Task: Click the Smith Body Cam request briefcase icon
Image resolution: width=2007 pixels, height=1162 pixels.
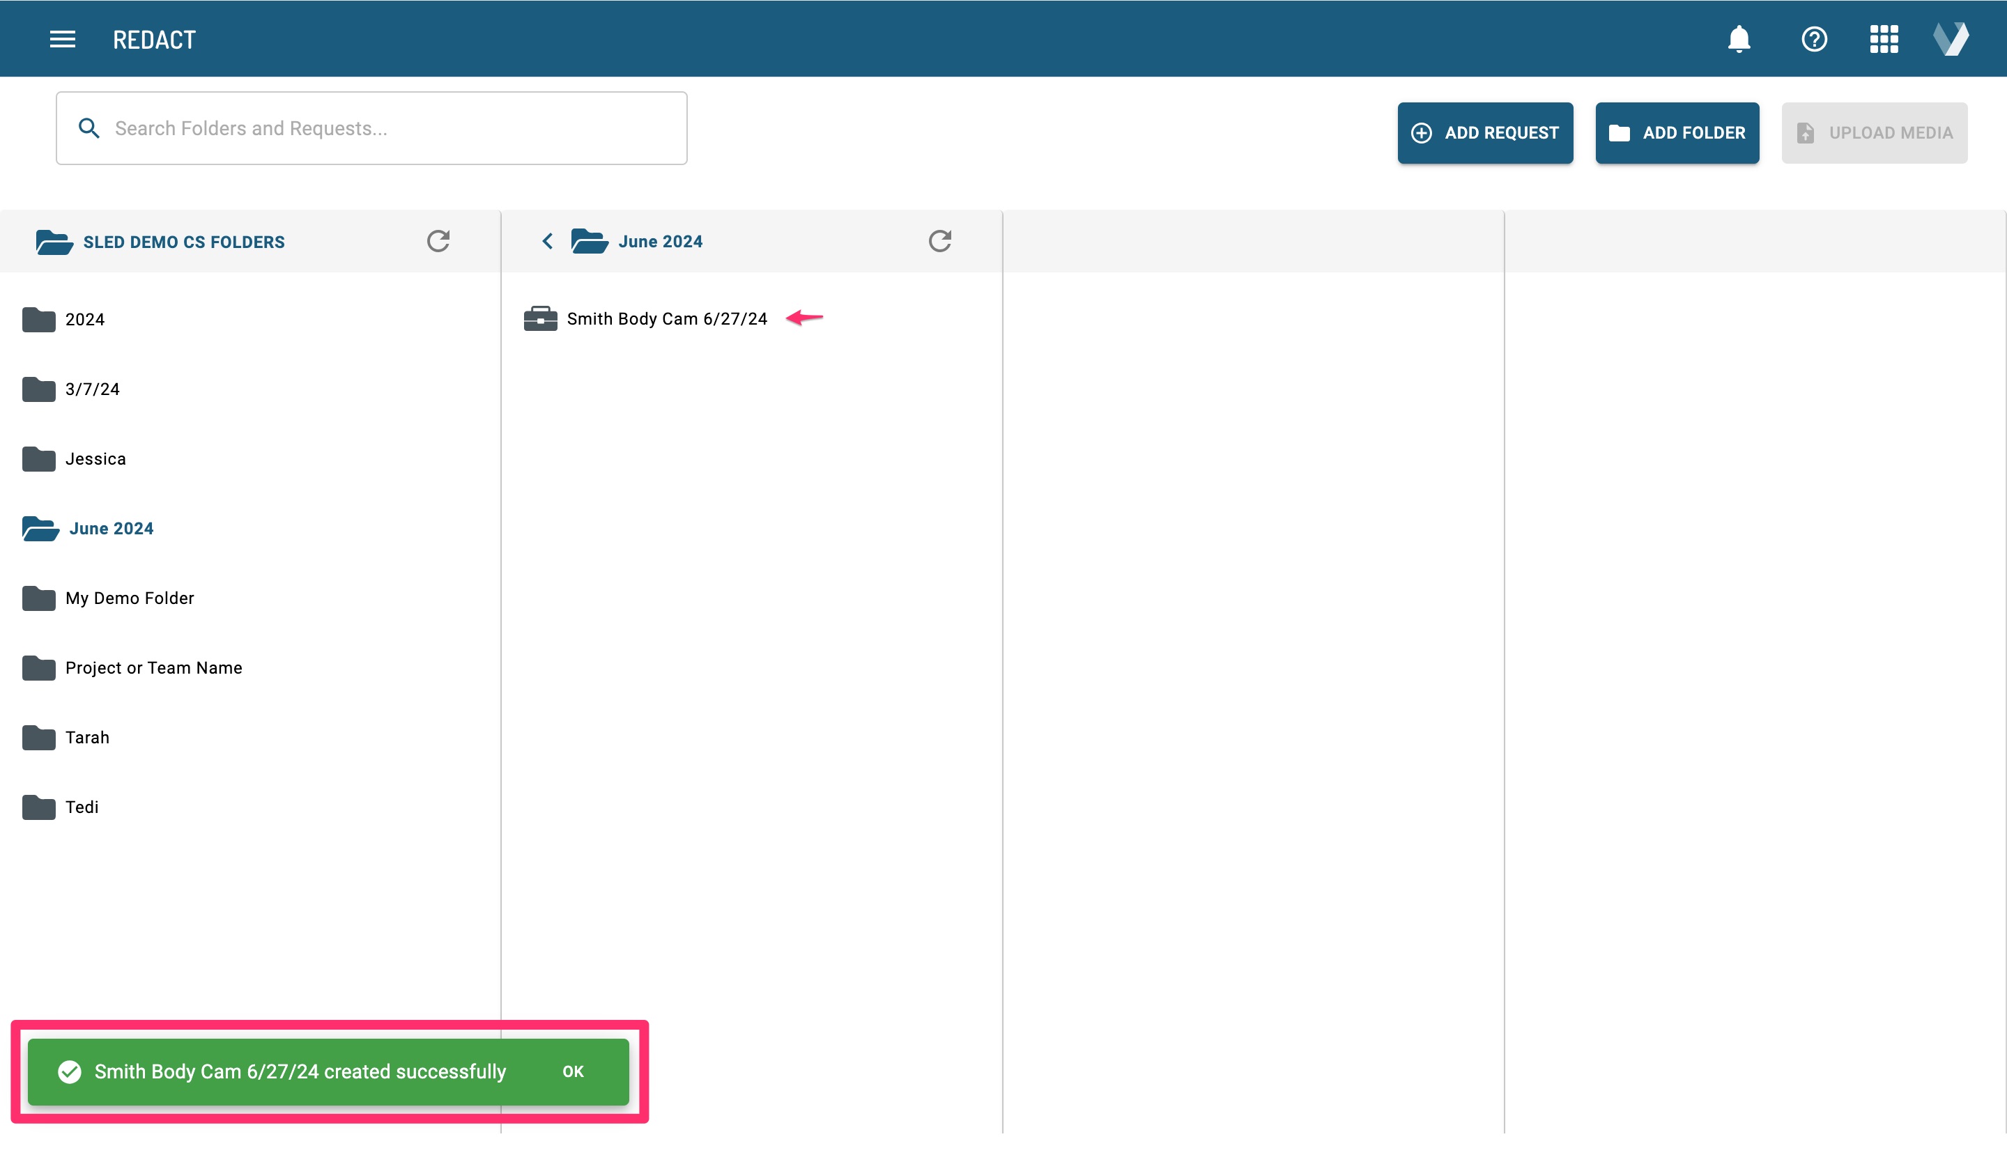Action: click(540, 318)
